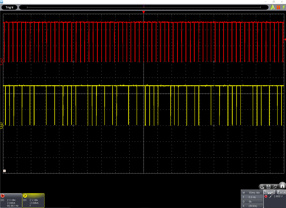This screenshot has height=208, width=286.
Task: Toggle channel 2 yellow numbered badge
Action: (x=25, y=196)
